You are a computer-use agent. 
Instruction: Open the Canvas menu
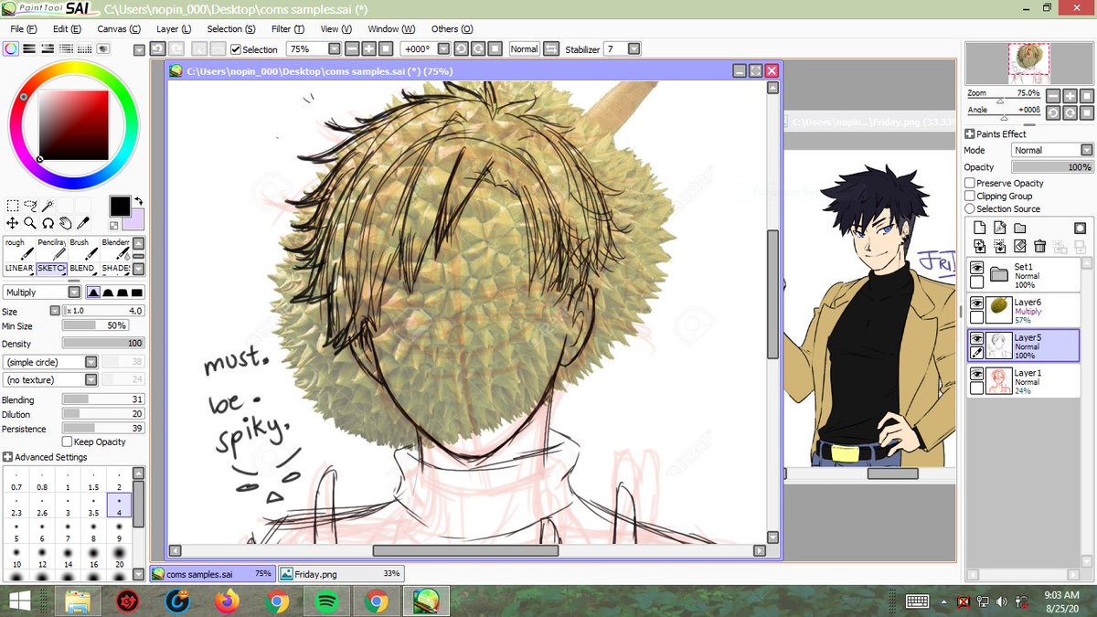coord(119,28)
